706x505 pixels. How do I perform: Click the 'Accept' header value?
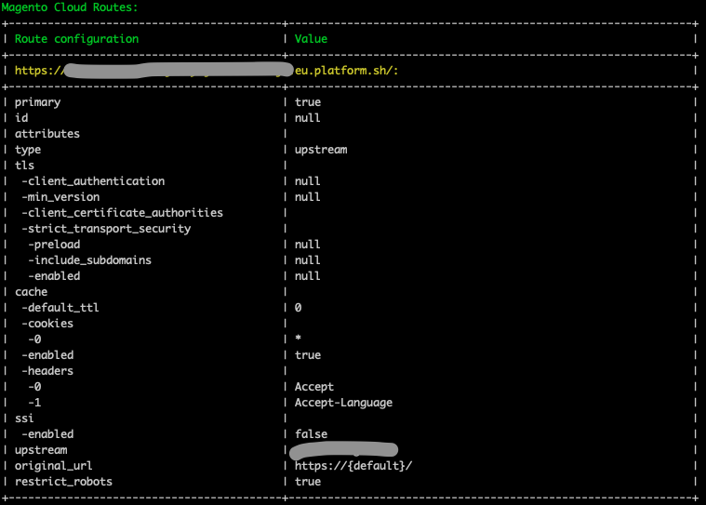pyautogui.click(x=314, y=387)
